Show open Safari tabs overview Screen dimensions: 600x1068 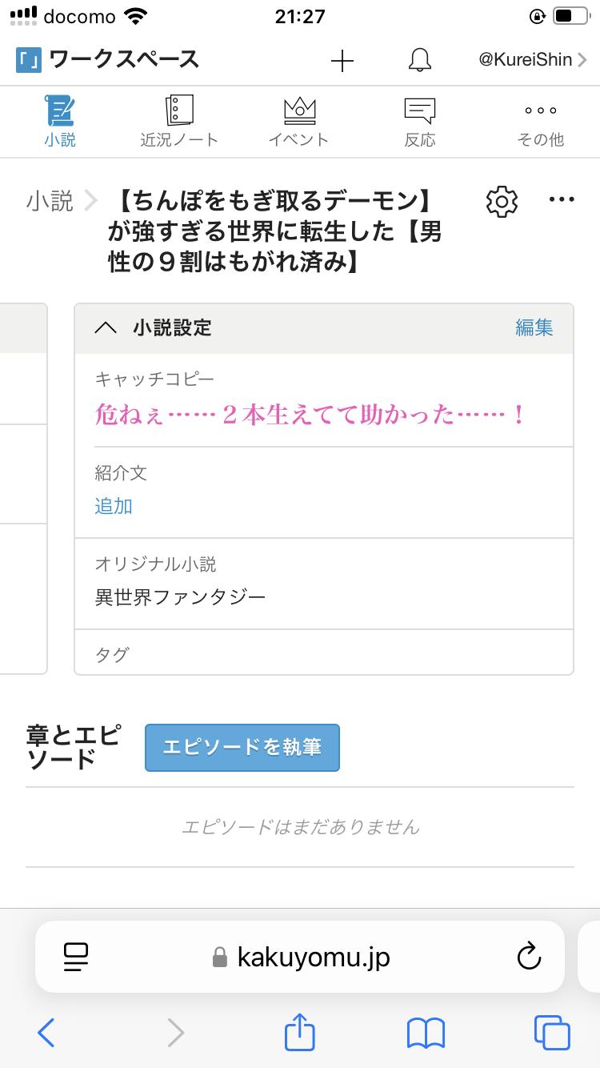click(551, 1033)
